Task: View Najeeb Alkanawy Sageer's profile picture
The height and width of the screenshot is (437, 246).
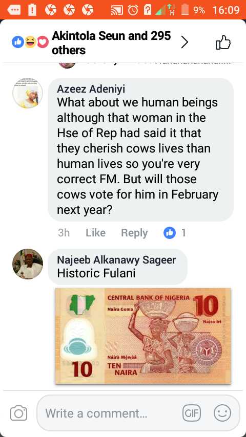Action: [28, 264]
